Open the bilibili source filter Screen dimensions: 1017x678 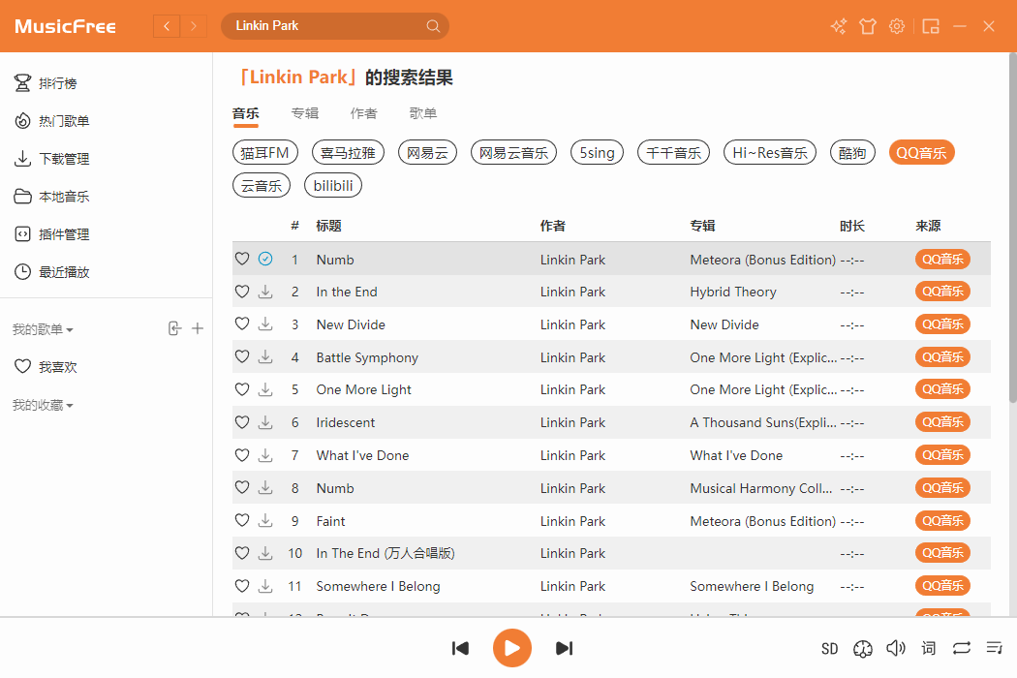(332, 185)
